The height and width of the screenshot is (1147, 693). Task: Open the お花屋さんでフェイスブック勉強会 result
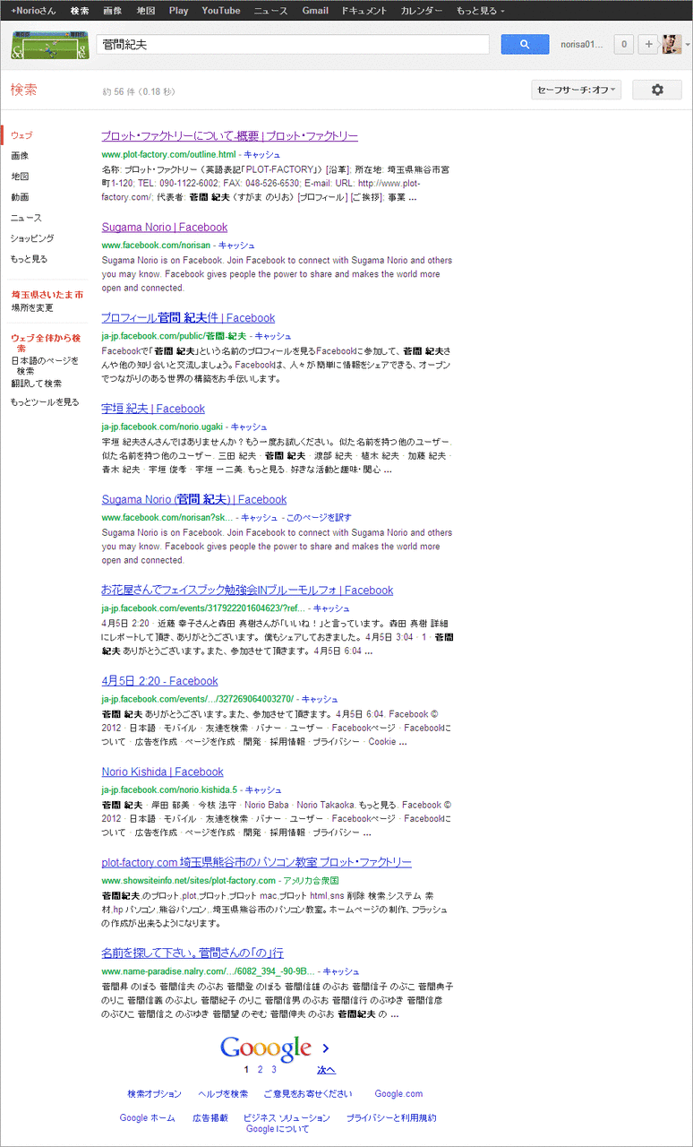point(247,590)
